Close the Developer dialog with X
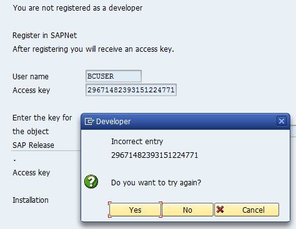The height and width of the screenshot is (229, 296). 282,121
